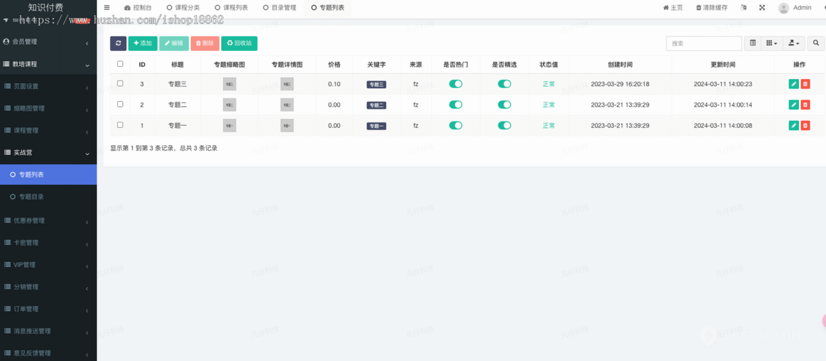Toggle 是否精选 switch for 专题二
The width and height of the screenshot is (826, 361).
505,105
